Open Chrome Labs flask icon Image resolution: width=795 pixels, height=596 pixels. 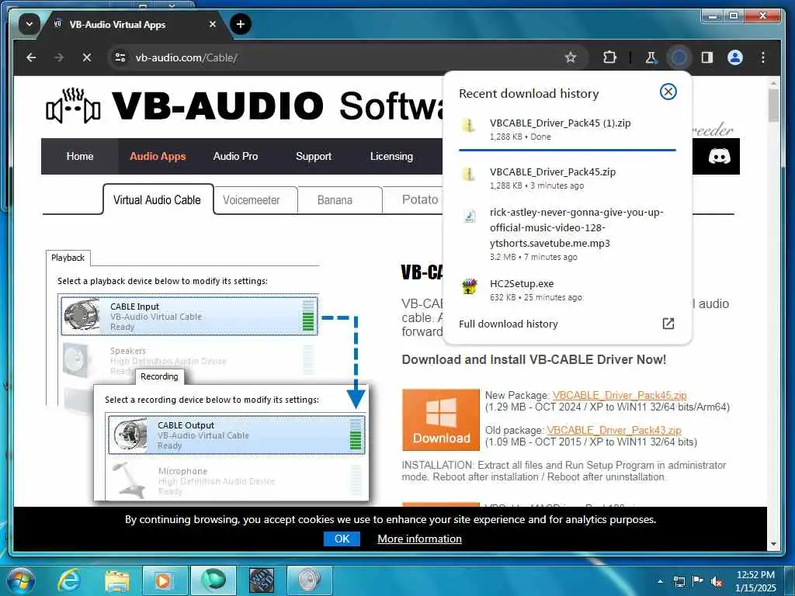(651, 57)
